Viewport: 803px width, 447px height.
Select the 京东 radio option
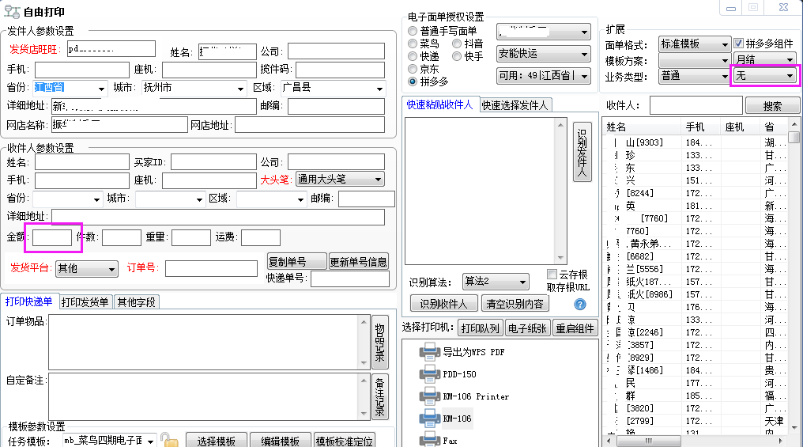(413, 69)
